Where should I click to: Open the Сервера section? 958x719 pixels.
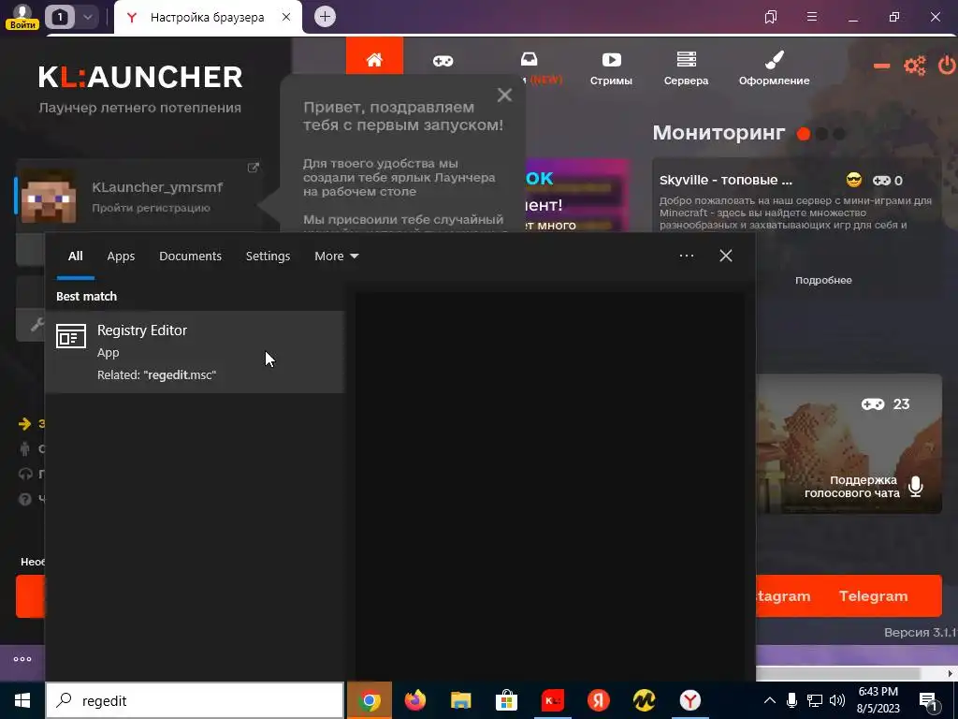[x=686, y=67]
